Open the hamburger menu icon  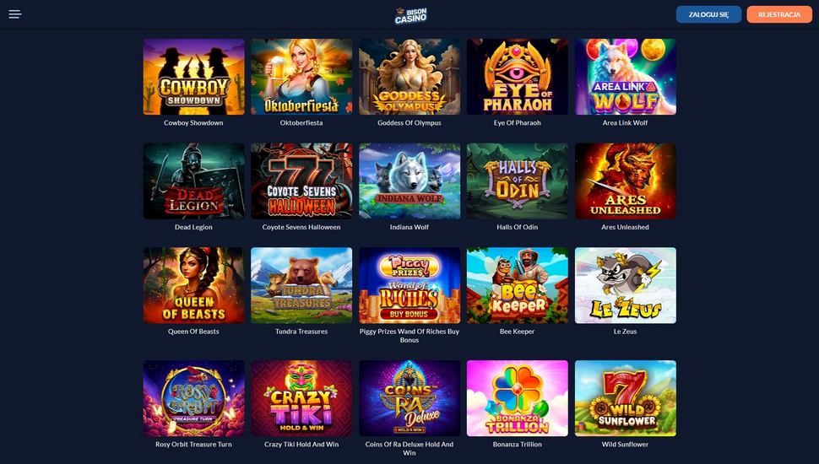(15, 14)
